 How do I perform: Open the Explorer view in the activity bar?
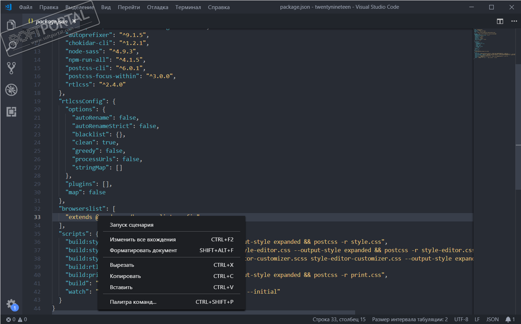[x=11, y=25]
